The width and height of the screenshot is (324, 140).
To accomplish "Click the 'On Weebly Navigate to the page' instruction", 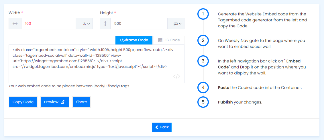I will (261, 44).
